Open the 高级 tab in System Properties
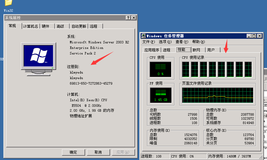The height and width of the screenshot is (160, 267). tap(60, 26)
